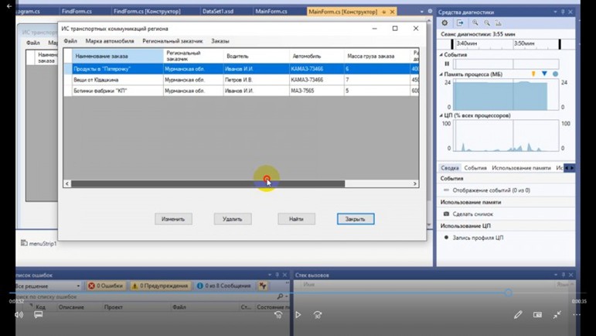The height and width of the screenshot is (336, 596).
Task: Select the menuStrip1 component in designer tray
Action: (x=39, y=243)
